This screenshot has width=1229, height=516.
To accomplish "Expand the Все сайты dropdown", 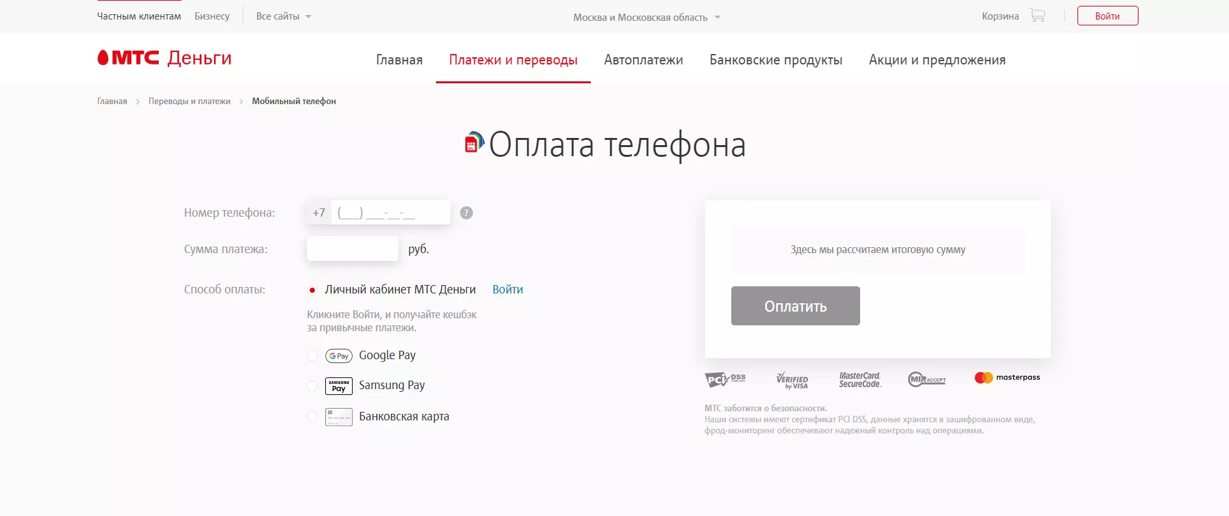I will 284,16.
